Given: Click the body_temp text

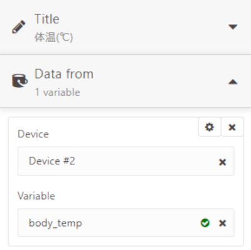Looking at the screenshot, I should pyautogui.click(x=55, y=223).
